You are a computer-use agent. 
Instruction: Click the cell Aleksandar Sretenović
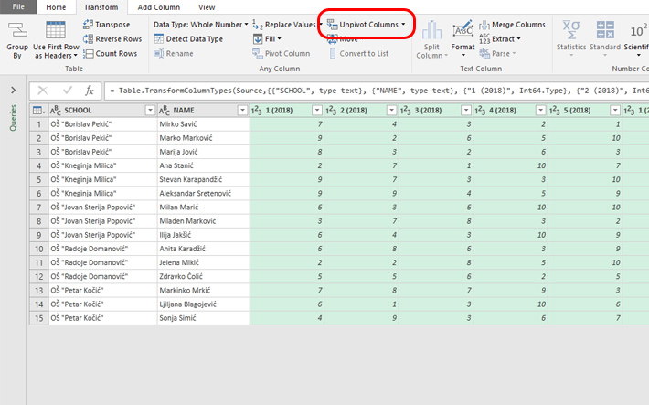(x=203, y=194)
